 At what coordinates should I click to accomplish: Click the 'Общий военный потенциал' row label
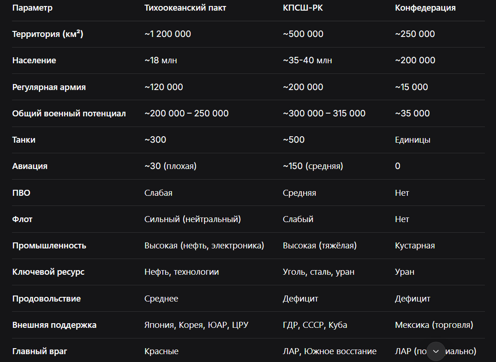[x=69, y=114]
